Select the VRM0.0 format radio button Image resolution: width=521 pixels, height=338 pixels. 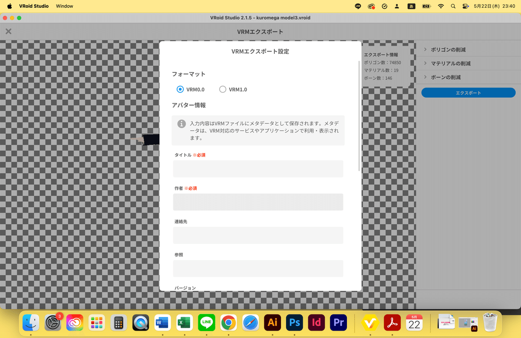click(180, 89)
